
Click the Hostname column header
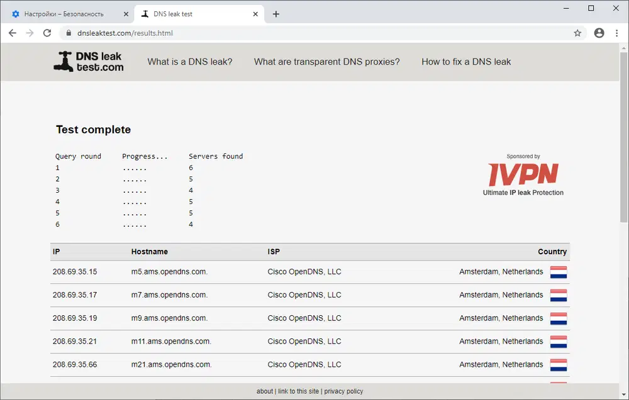click(150, 251)
